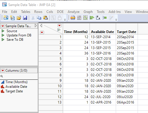Select row number 13

point(51,102)
